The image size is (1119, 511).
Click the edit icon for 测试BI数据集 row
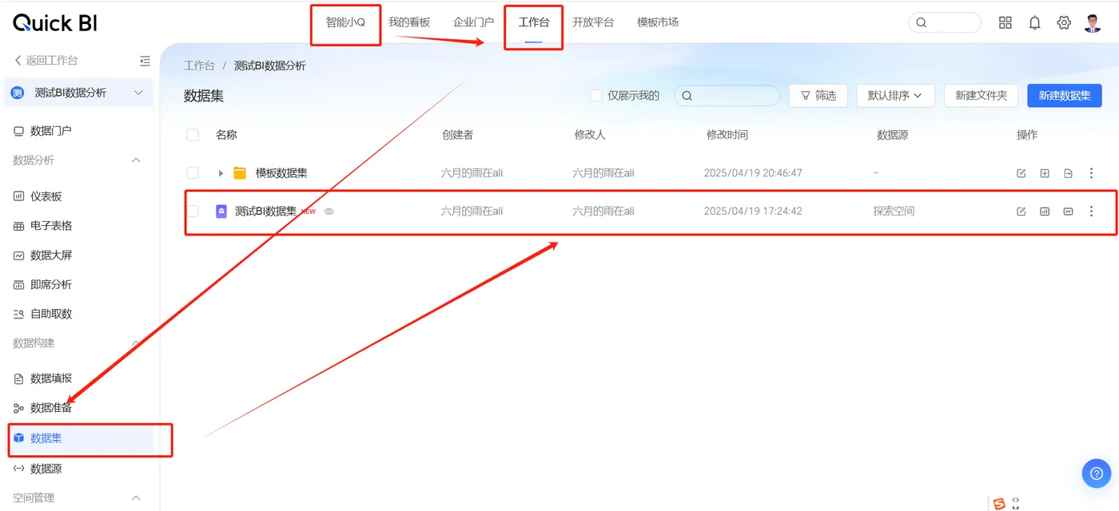point(1021,212)
